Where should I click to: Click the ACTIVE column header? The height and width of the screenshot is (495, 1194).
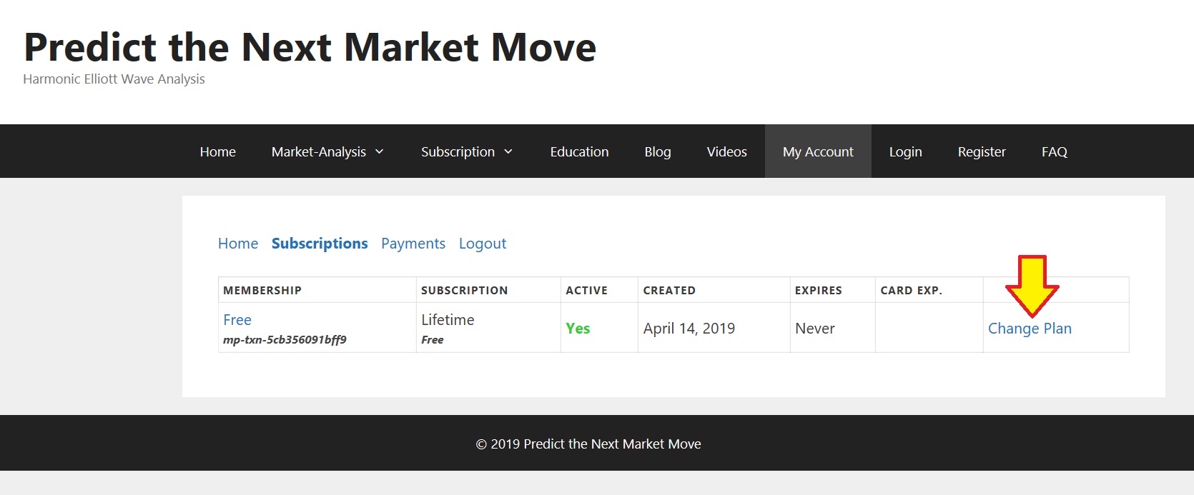coord(587,291)
